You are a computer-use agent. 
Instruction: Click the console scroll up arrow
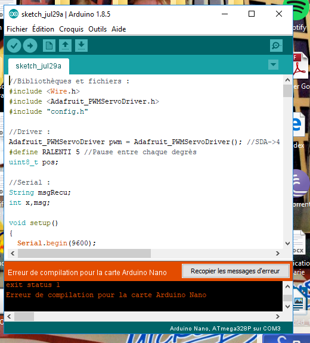[288, 286]
